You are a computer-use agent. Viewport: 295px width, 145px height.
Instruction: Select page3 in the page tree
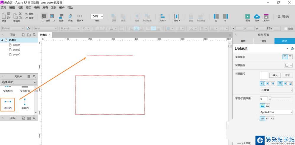click(x=17, y=54)
